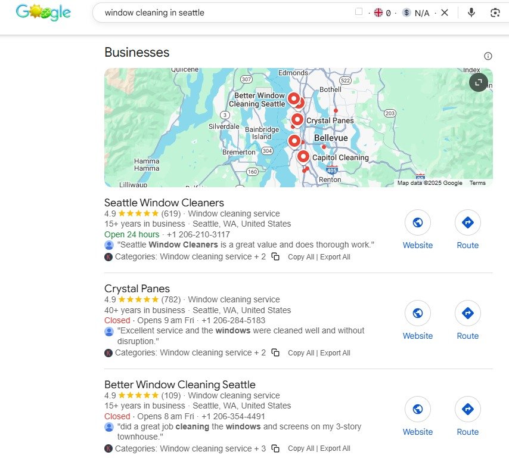Get route to Better Window Cleaning Seattle
The image size is (509, 461).
(x=467, y=409)
